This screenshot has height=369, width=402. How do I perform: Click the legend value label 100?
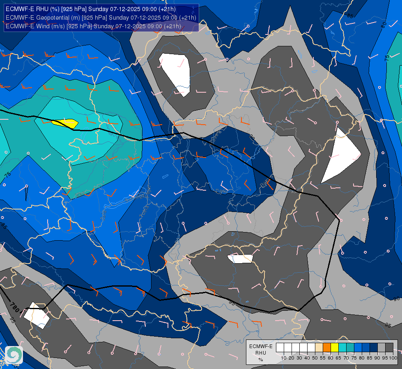393,358
